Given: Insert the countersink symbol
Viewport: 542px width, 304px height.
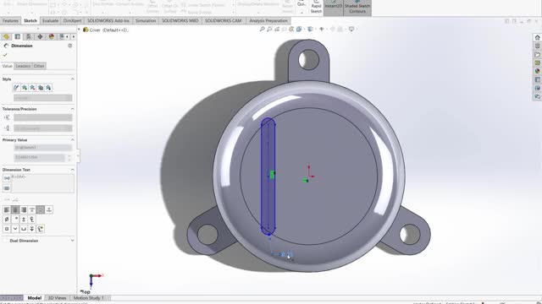Looking at the screenshot, I should click(15, 229).
